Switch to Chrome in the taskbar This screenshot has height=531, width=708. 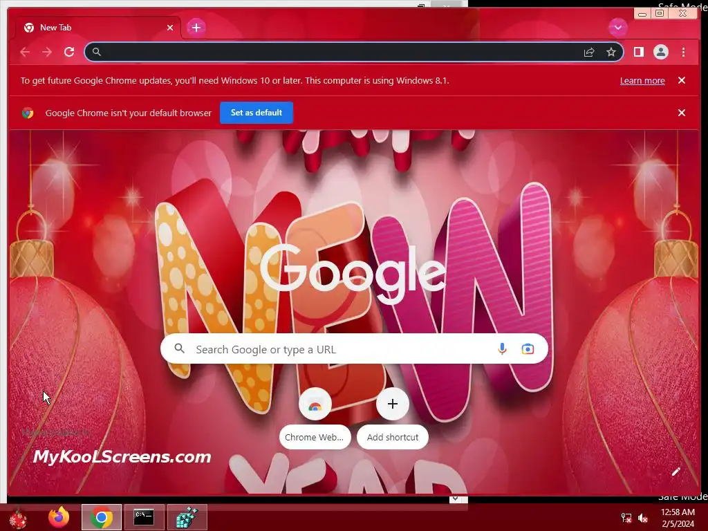102,517
